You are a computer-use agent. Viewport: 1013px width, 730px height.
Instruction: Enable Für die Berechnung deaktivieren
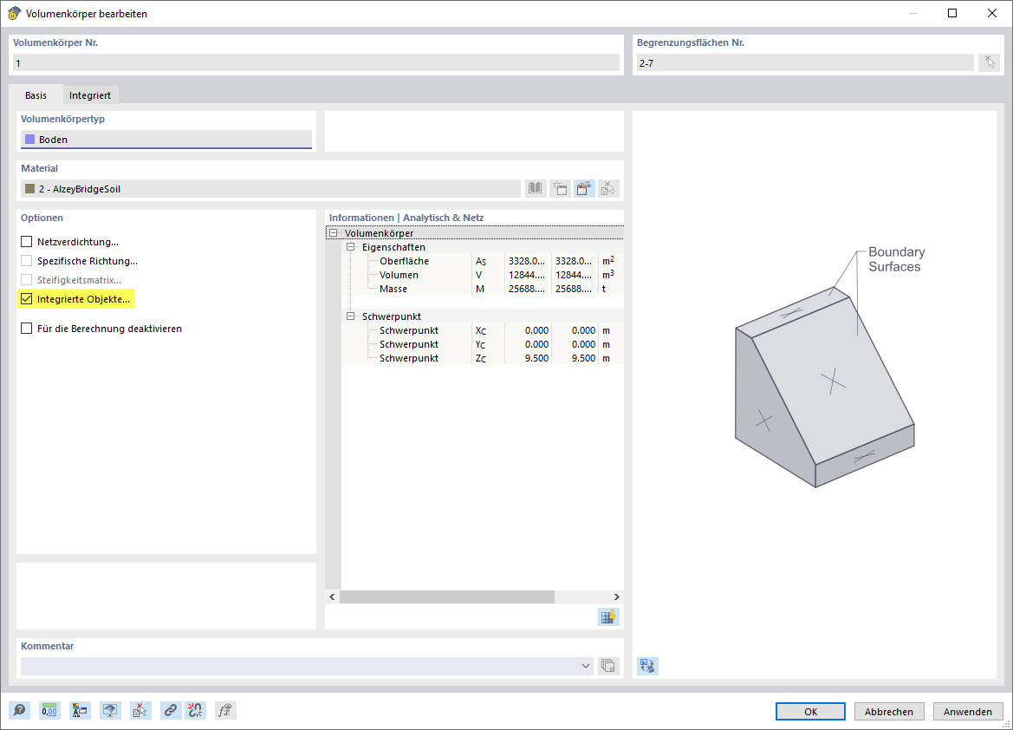(x=25, y=329)
